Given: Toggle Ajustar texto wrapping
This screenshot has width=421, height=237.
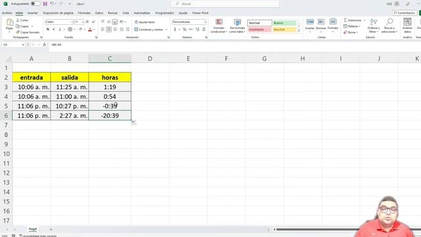Looking at the screenshot, I should [x=145, y=22].
